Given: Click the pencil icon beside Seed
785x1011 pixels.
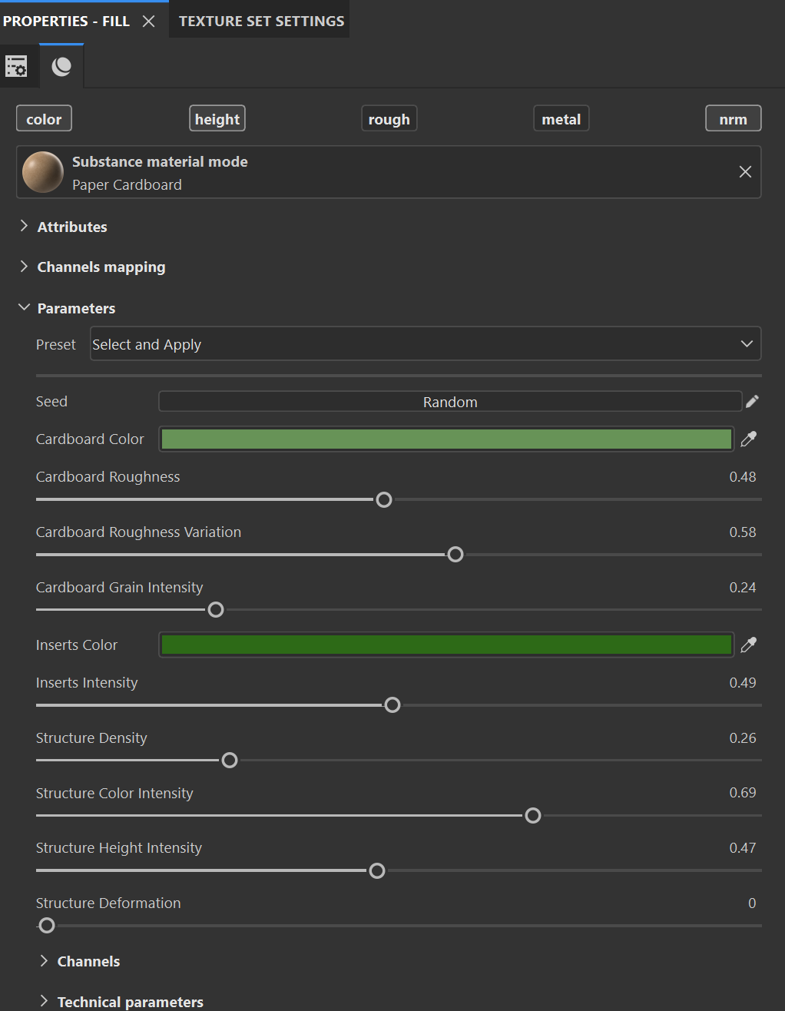Looking at the screenshot, I should [752, 401].
